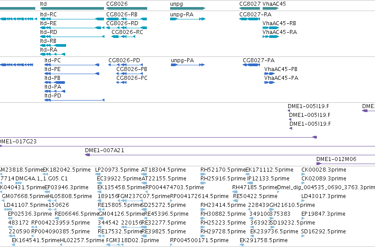Click protein CG8026-PC
Screen dimensions: 375x247
pyautogui.click(x=132, y=78)
